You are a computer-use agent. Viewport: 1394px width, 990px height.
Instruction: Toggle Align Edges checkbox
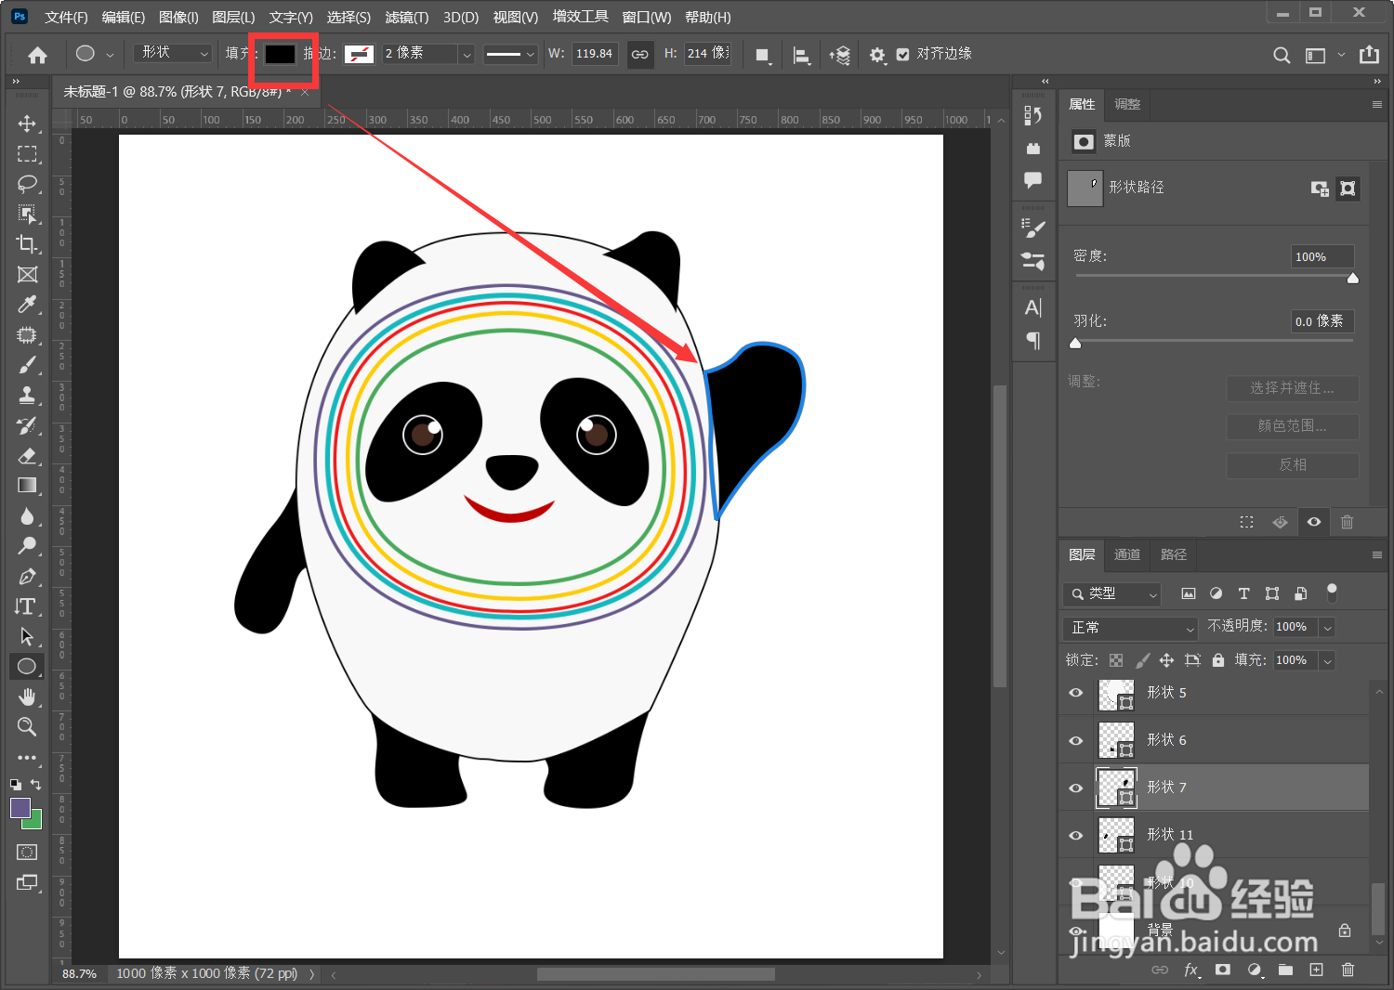902,55
